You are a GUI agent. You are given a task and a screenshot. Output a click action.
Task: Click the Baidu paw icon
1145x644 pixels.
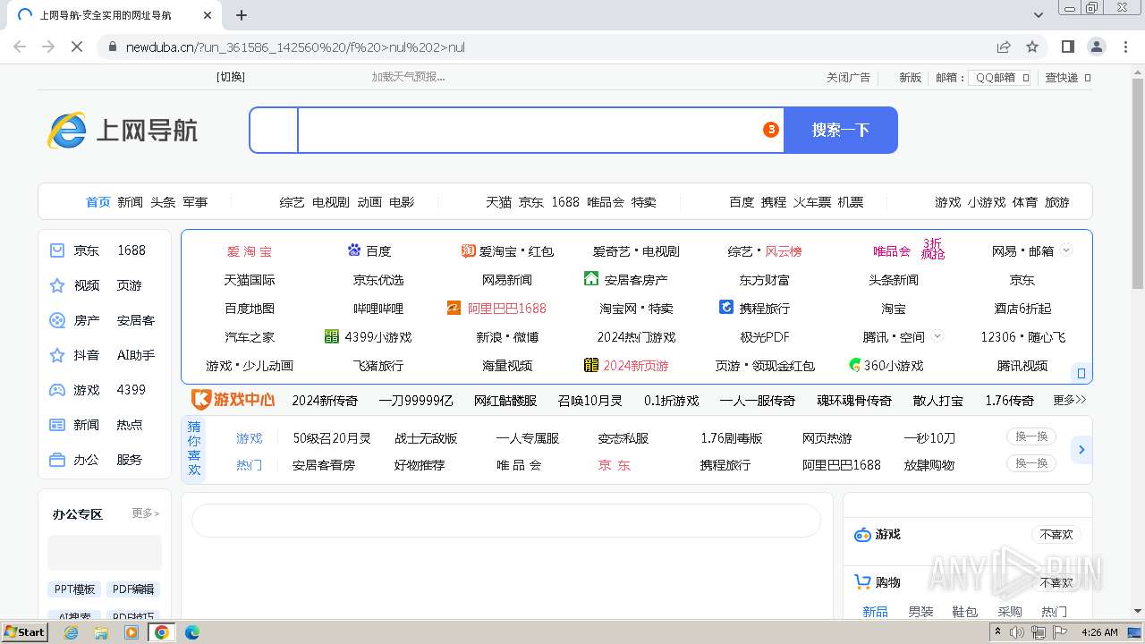[x=354, y=250]
